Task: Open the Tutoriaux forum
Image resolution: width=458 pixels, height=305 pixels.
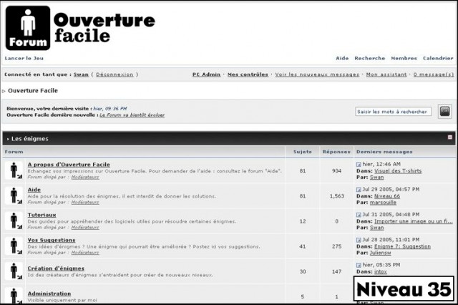Action: 42,215
